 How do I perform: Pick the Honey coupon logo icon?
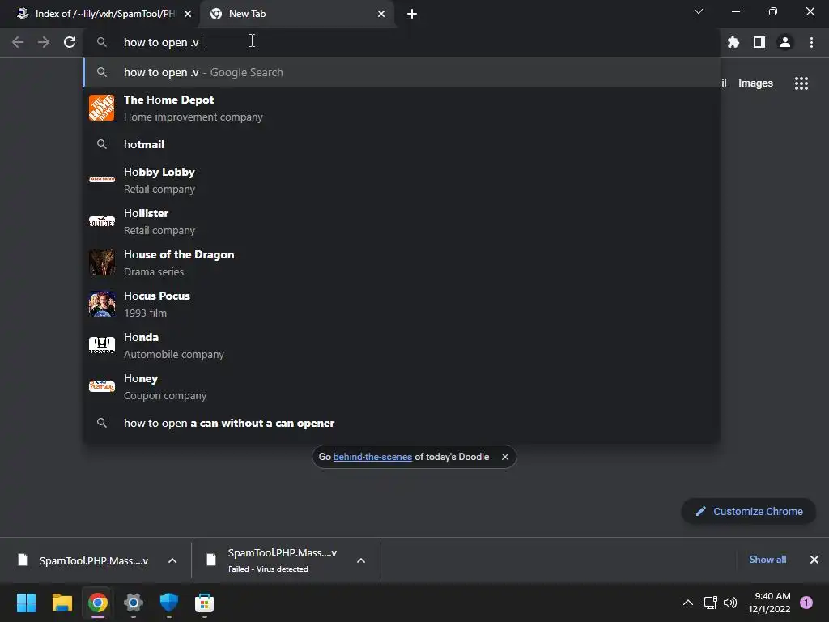(x=101, y=386)
